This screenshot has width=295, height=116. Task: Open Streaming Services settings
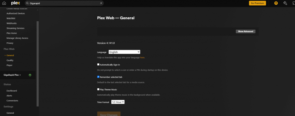point(16,28)
